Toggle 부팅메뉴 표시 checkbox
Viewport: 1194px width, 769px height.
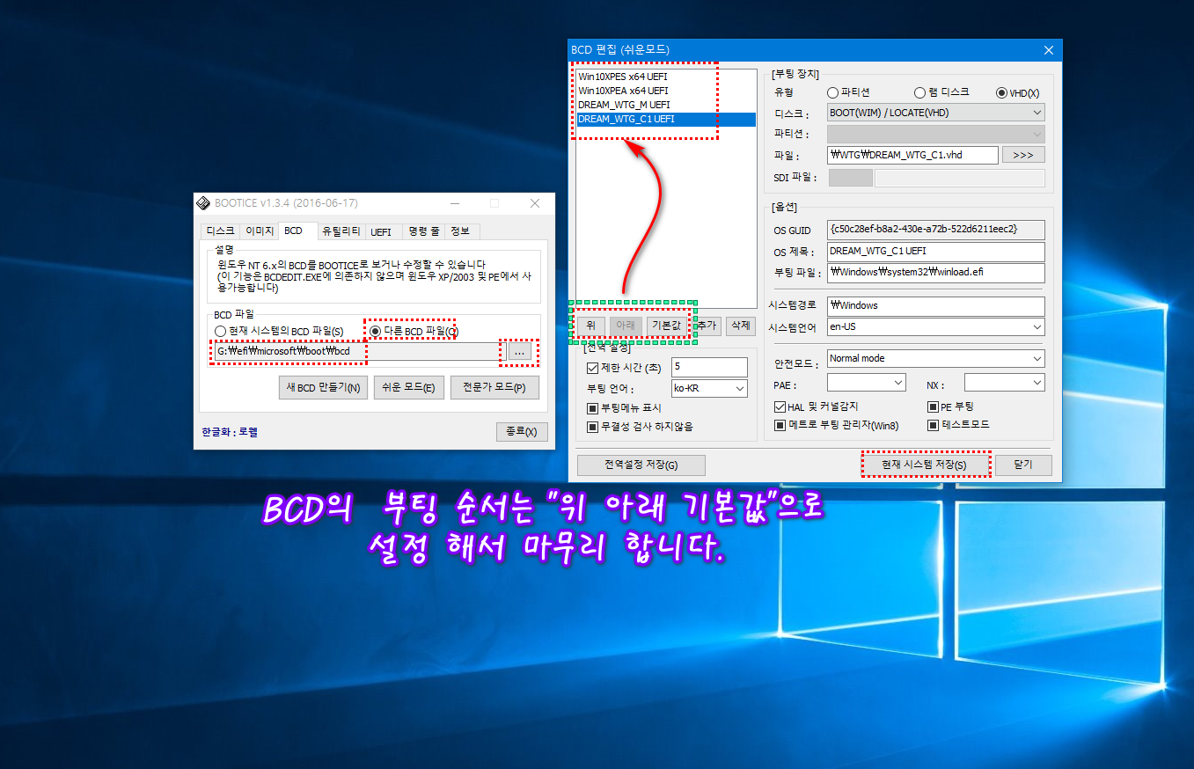pos(624,408)
